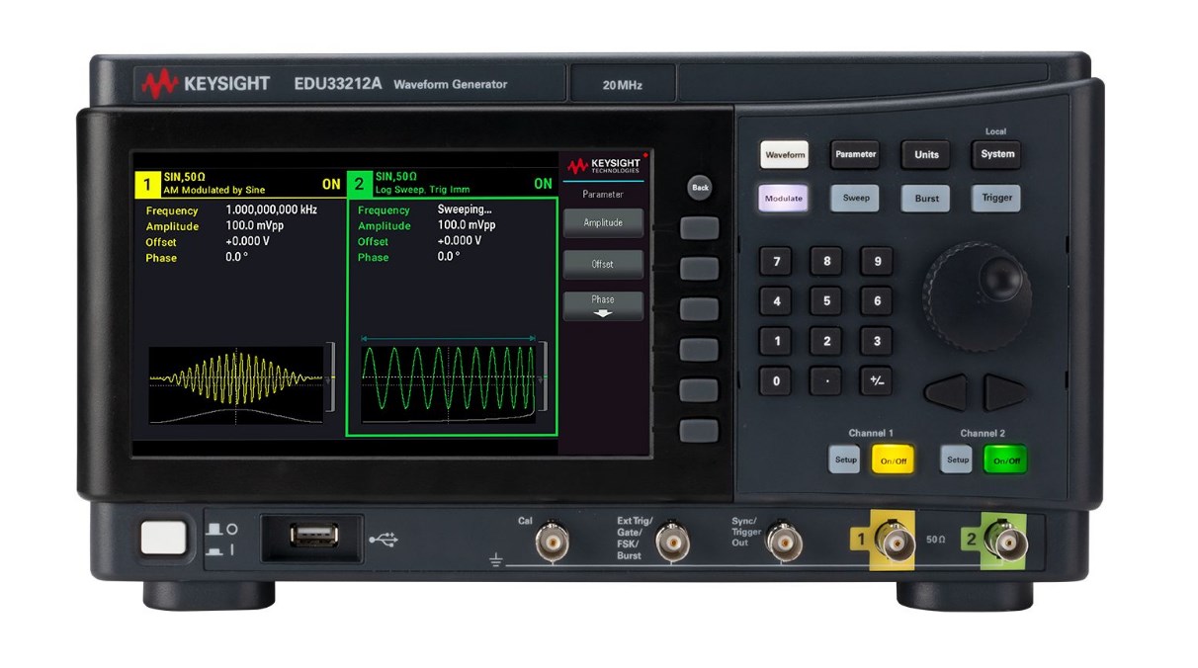Open the Trigger key

[996, 198]
